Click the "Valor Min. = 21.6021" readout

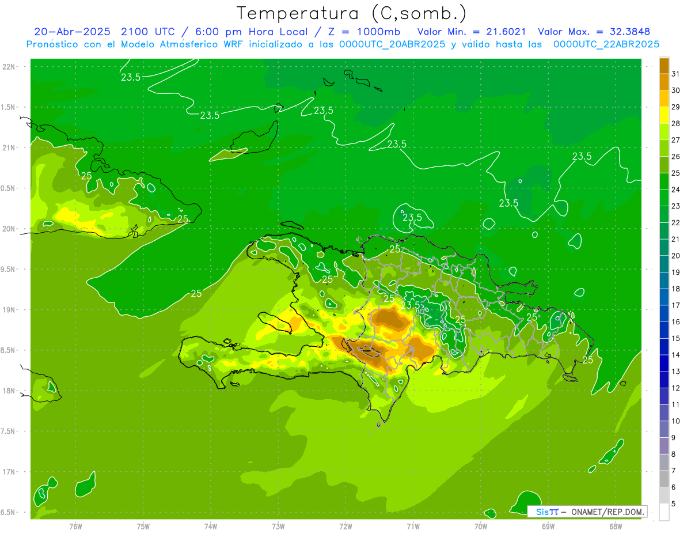coord(472,32)
